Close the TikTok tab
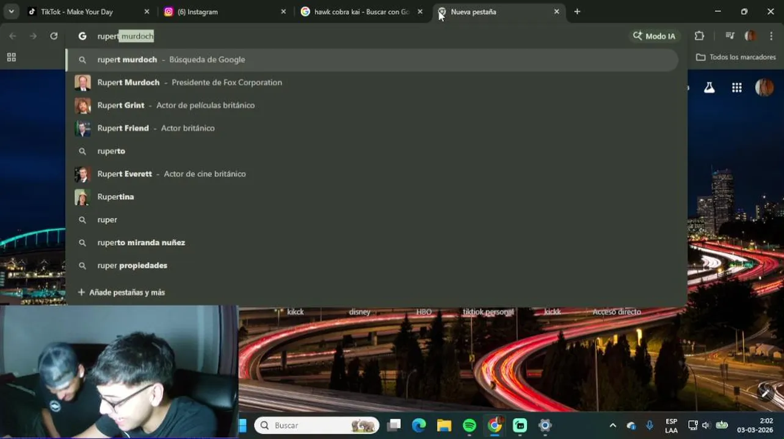This screenshot has height=439, width=784. (147, 12)
